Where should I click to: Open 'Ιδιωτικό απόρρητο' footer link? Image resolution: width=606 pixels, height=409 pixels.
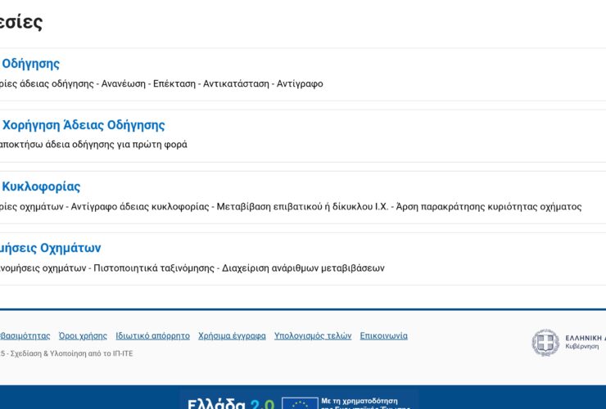tap(152, 336)
